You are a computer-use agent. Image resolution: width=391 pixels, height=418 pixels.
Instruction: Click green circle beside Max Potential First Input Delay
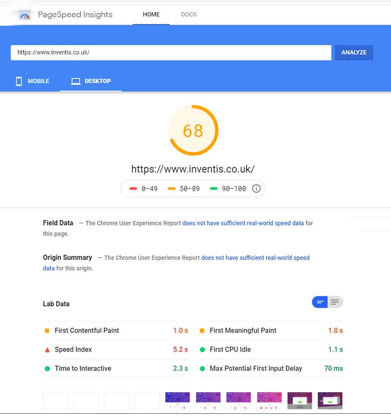click(x=202, y=369)
